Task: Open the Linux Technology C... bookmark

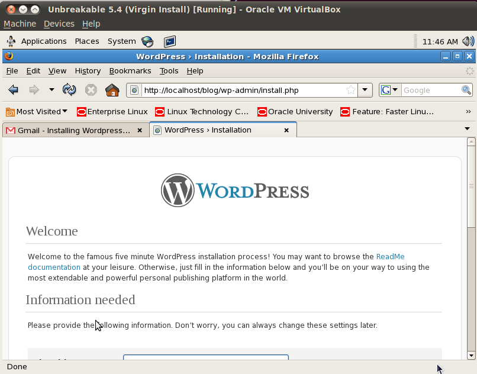Action: (202, 112)
